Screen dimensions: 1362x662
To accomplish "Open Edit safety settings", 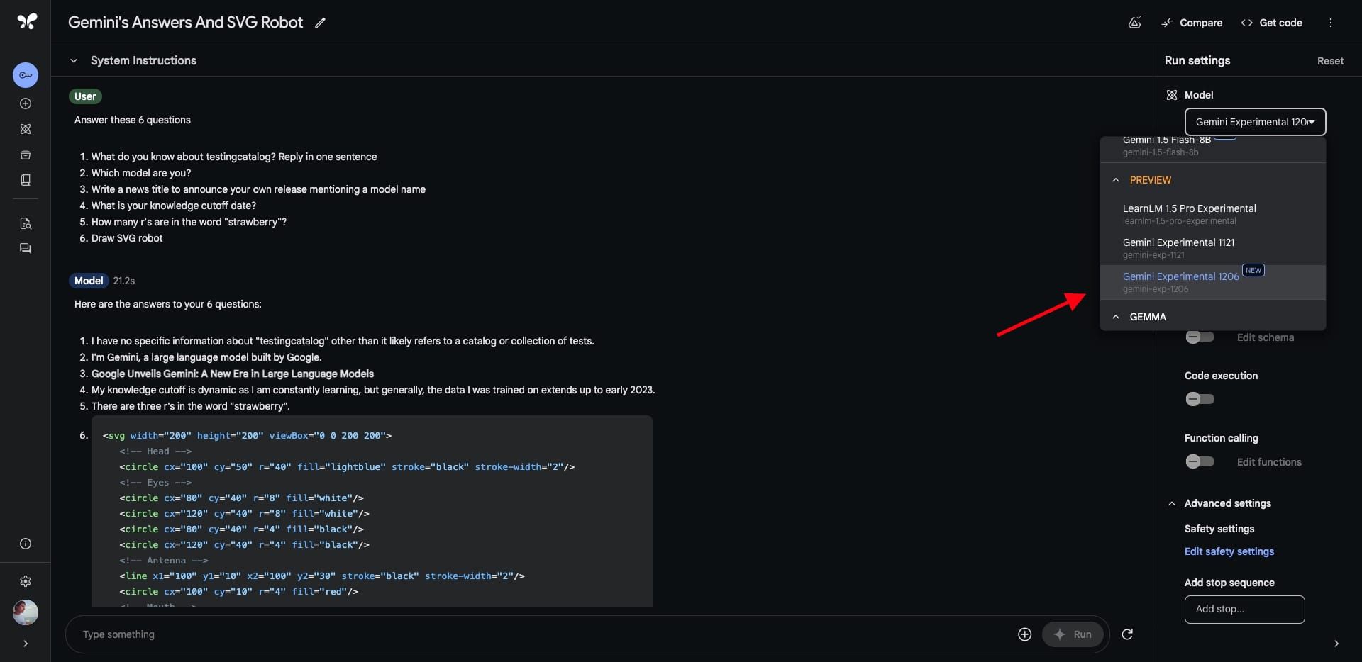I will pyautogui.click(x=1229, y=551).
